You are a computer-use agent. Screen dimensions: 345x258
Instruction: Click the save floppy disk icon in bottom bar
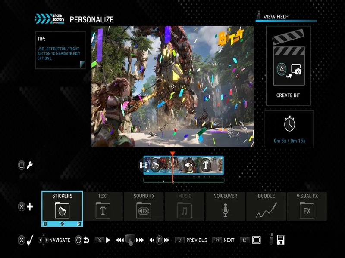click(x=281, y=240)
